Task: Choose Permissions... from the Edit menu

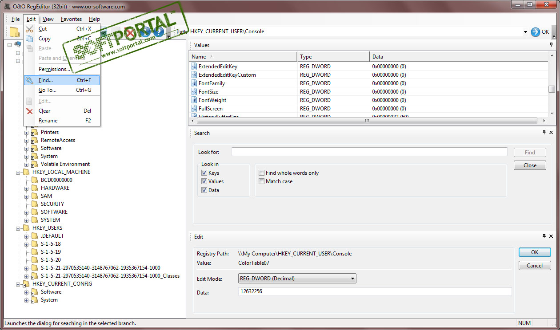Action: (x=62, y=69)
